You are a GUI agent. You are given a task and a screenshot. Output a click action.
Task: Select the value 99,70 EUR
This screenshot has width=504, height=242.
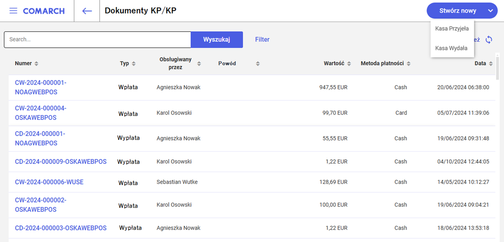pos(335,113)
